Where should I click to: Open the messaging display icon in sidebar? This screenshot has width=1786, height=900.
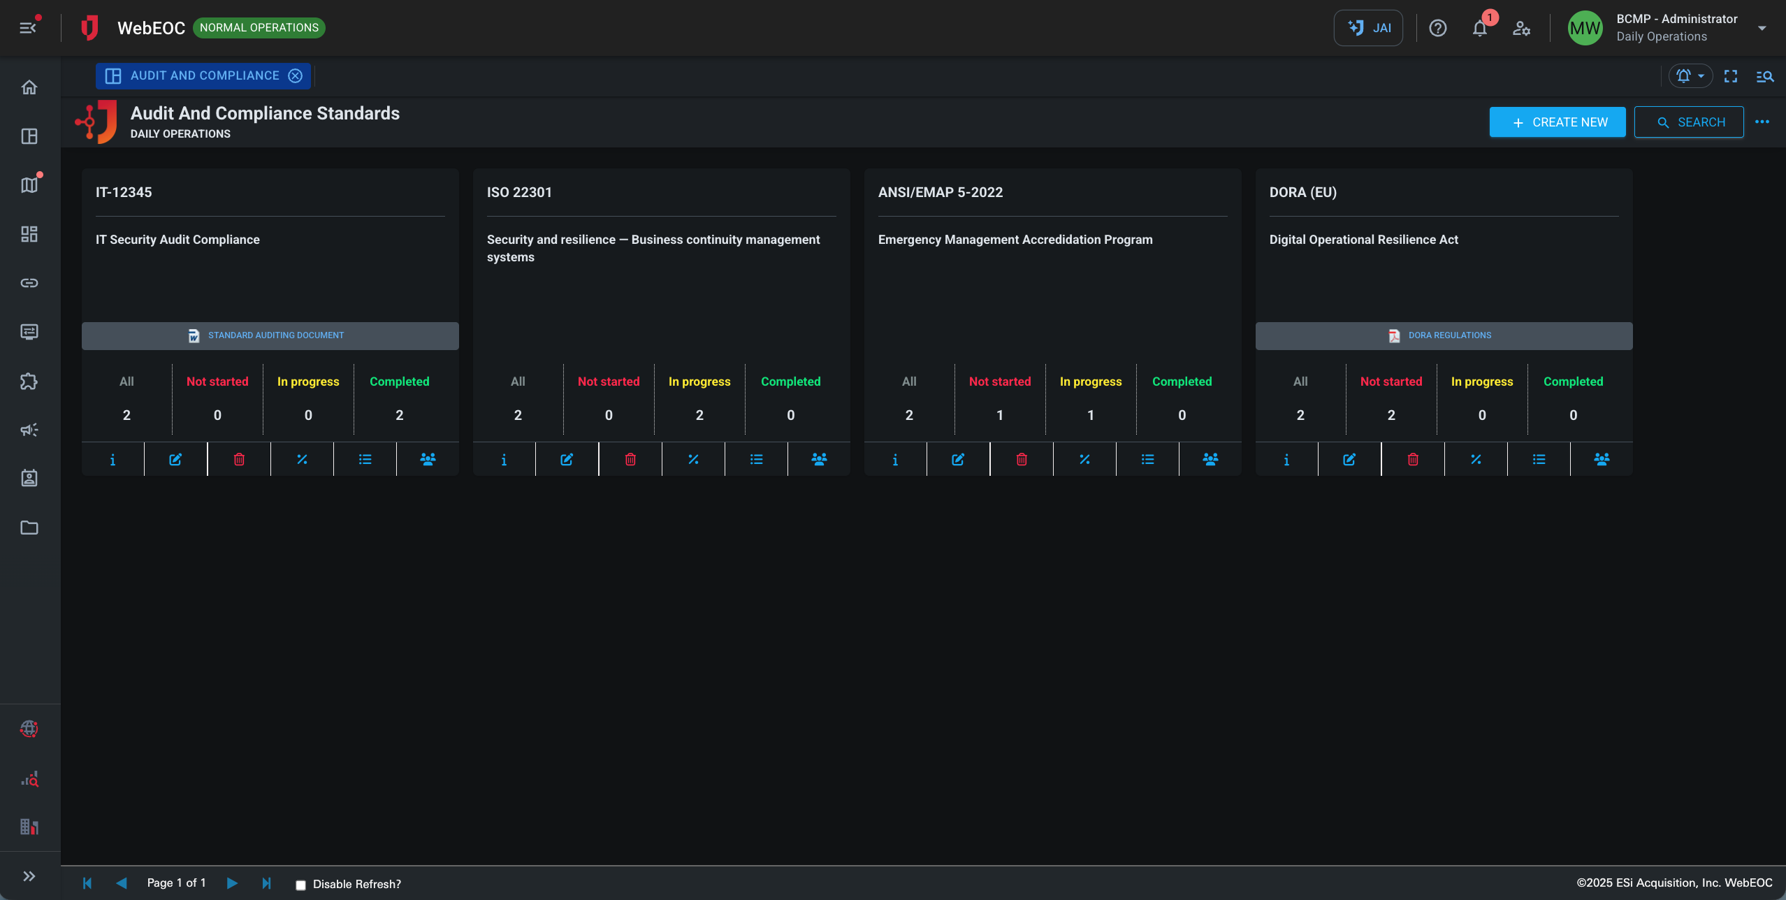(x=29, y=332)
